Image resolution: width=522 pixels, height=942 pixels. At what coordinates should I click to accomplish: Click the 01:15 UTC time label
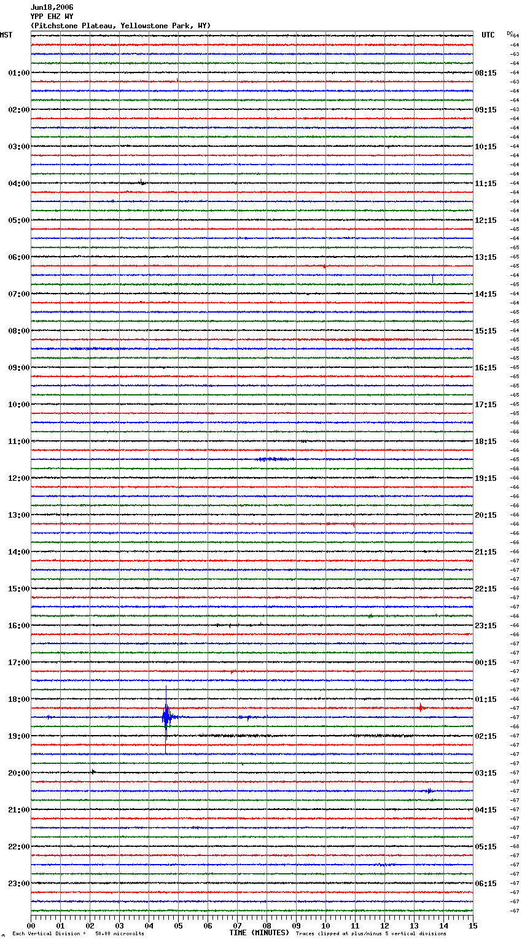point(486,699)
